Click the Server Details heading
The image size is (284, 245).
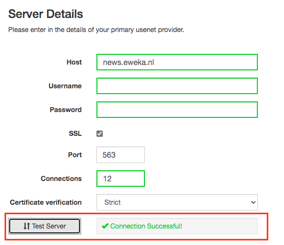click(x=46, y=14)
